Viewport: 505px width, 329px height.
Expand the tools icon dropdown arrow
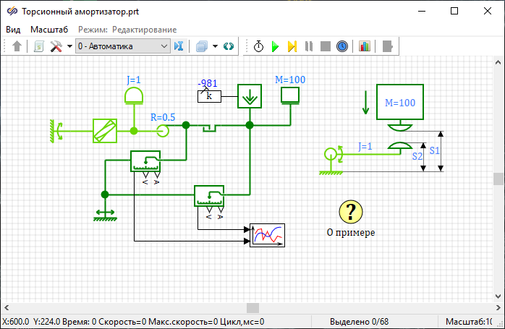click(x=69, y=46)
